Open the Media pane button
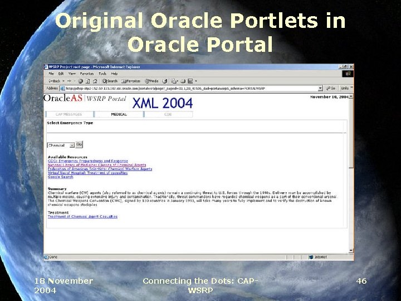Image resolution: width=401 pixels, height=301 pixels. tap(151, 81)
